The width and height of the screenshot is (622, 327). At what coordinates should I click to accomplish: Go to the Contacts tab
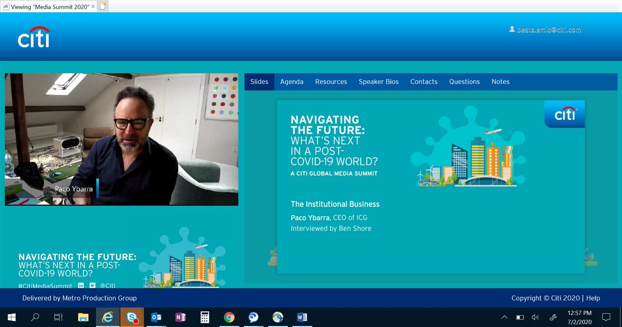click(x=424, y=82)
